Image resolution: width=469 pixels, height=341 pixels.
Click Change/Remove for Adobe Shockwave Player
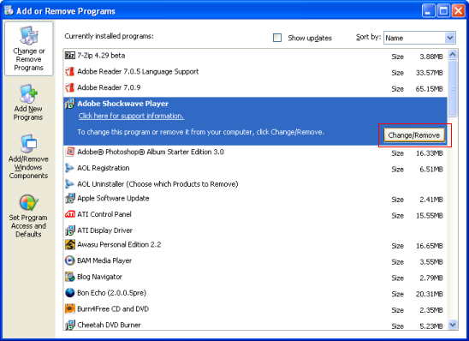(414, 135)
